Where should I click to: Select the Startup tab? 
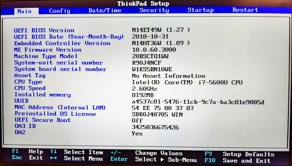(200, 10)
